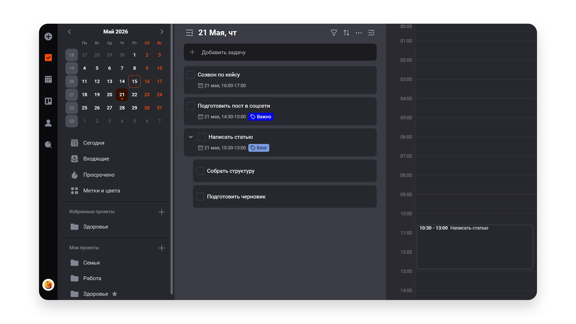The image size is (576, 324).
Task: Open the search icon in left rail
Action: (48, 145)
